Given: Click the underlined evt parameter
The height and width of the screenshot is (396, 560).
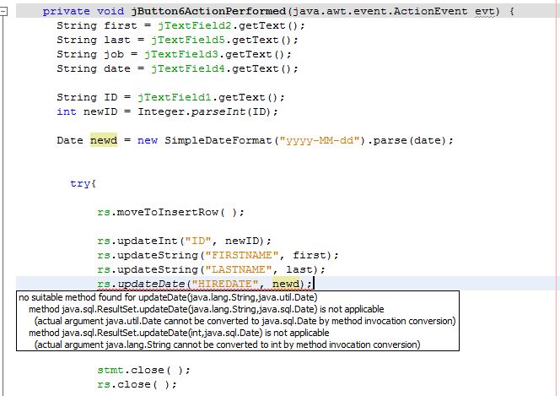Looking at the screenshot, I should [x=490, y=11].
